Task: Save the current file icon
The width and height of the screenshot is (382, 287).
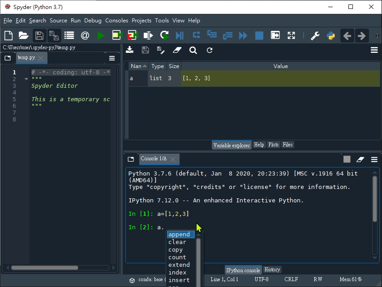Action: [x=39, y=35]
